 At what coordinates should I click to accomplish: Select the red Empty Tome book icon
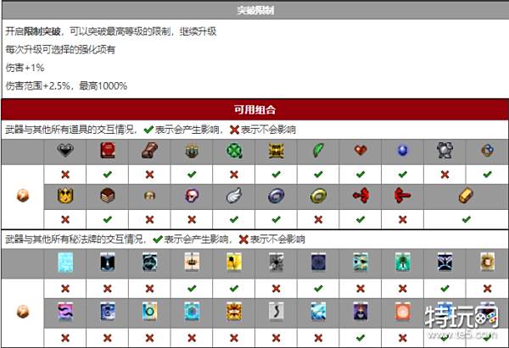[107, 151]
